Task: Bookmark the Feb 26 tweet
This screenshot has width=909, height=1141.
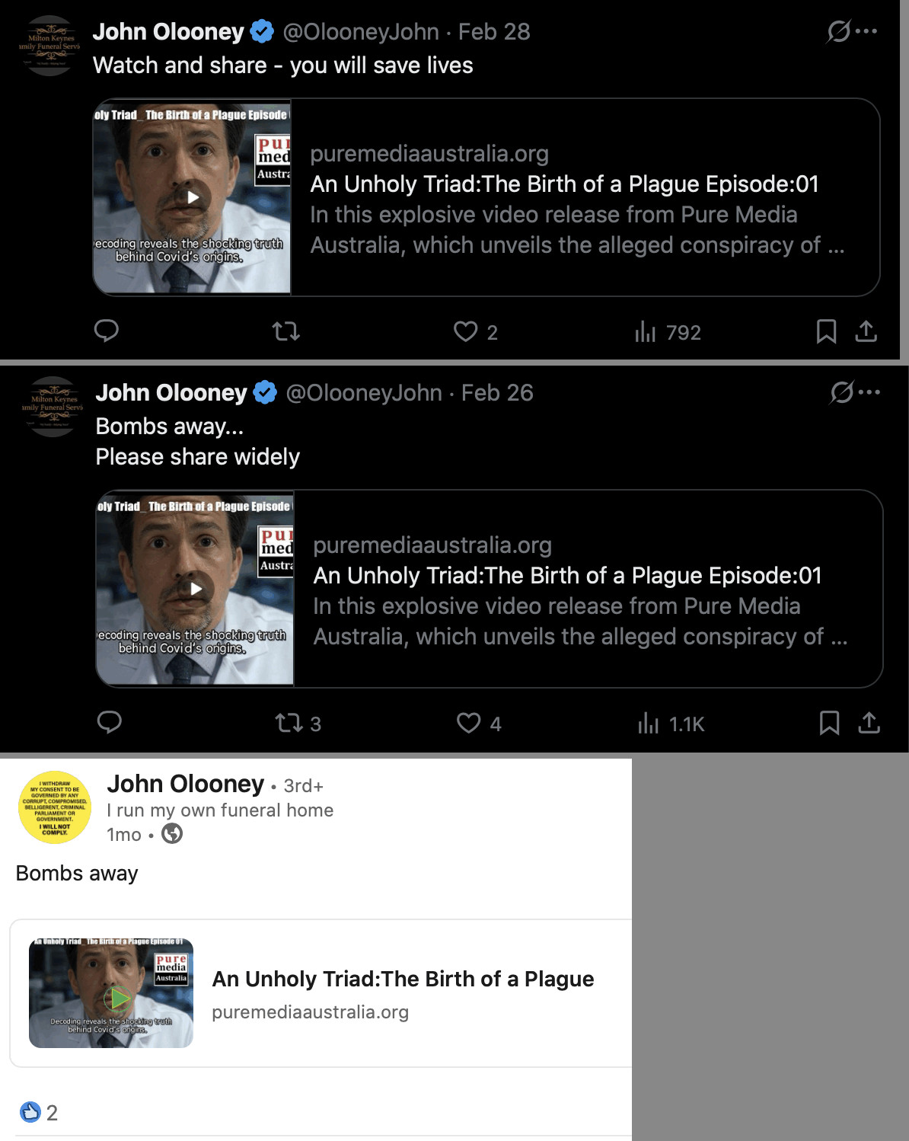Action: click(829, 723)
